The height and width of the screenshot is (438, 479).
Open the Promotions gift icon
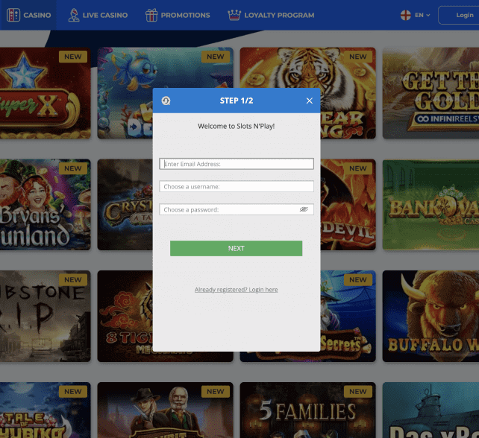click(x=151, y=15)
